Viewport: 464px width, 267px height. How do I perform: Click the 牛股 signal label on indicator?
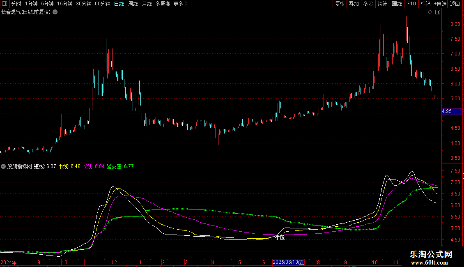click(280, 237)
